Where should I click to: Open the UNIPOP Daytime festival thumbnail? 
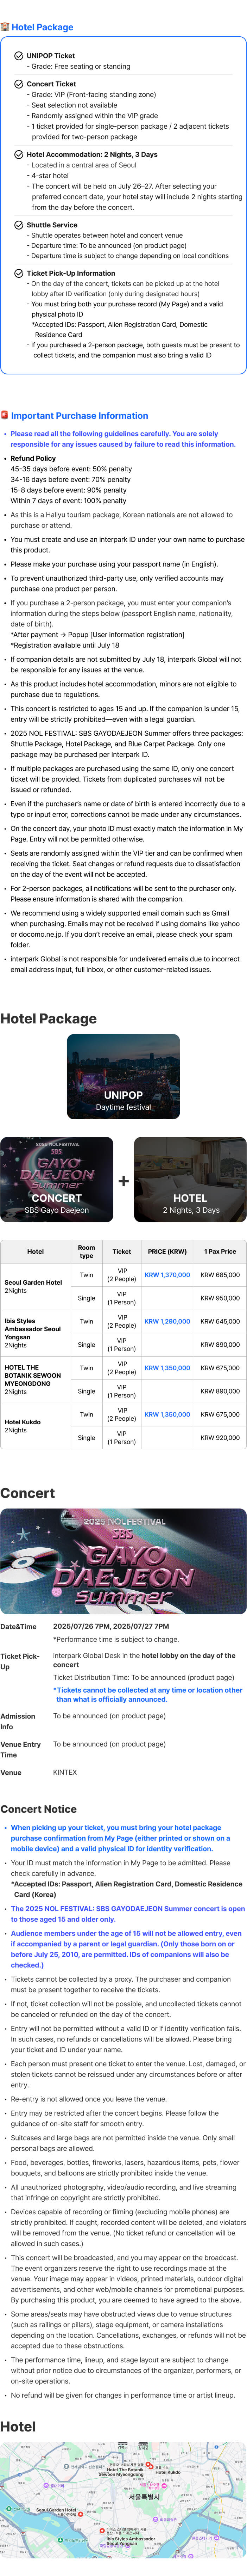pyautogui.click(x=123, y=1076)
